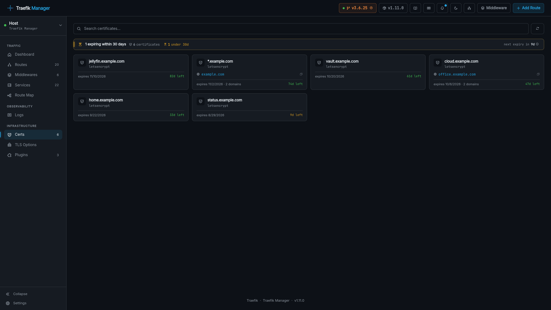Click the hourglass expiring warning icon

80,44
